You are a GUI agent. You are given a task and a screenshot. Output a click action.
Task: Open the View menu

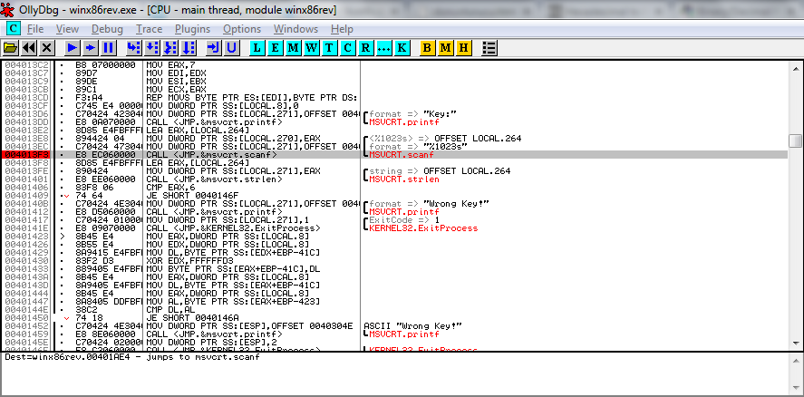[67, 29]
